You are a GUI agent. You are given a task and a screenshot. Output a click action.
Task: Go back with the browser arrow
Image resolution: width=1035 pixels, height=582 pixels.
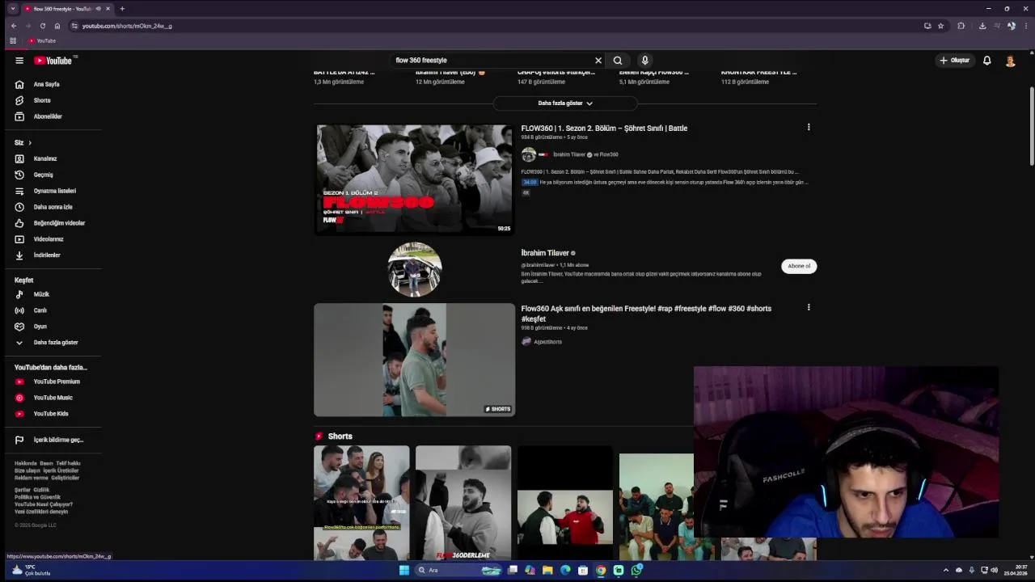[14, 26]
